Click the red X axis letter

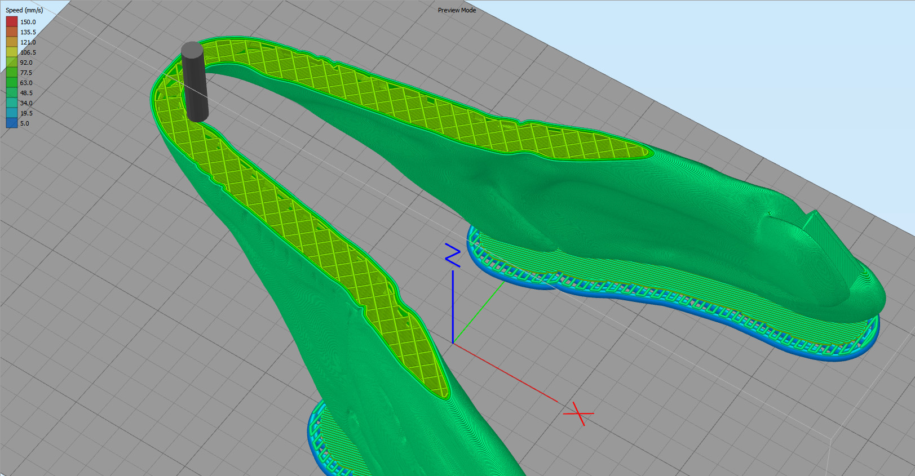[578, 414]
